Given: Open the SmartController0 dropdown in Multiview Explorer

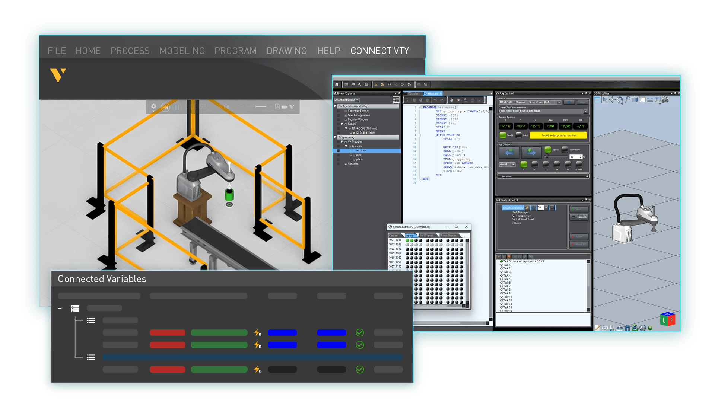Looking at the screenshot, I should pyautogui.click(x=357, y=100).
